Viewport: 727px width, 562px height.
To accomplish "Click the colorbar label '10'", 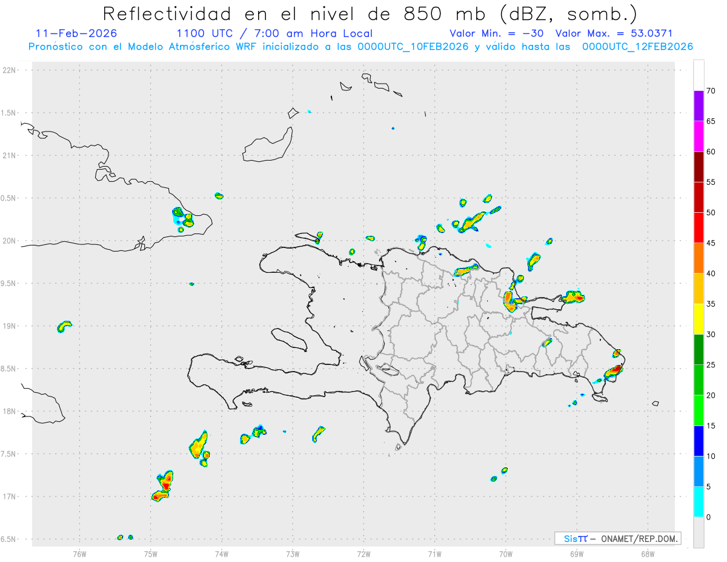I will point(711,456).
